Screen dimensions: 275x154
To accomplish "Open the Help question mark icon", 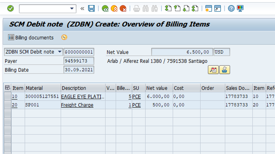I will click(231, 8).
